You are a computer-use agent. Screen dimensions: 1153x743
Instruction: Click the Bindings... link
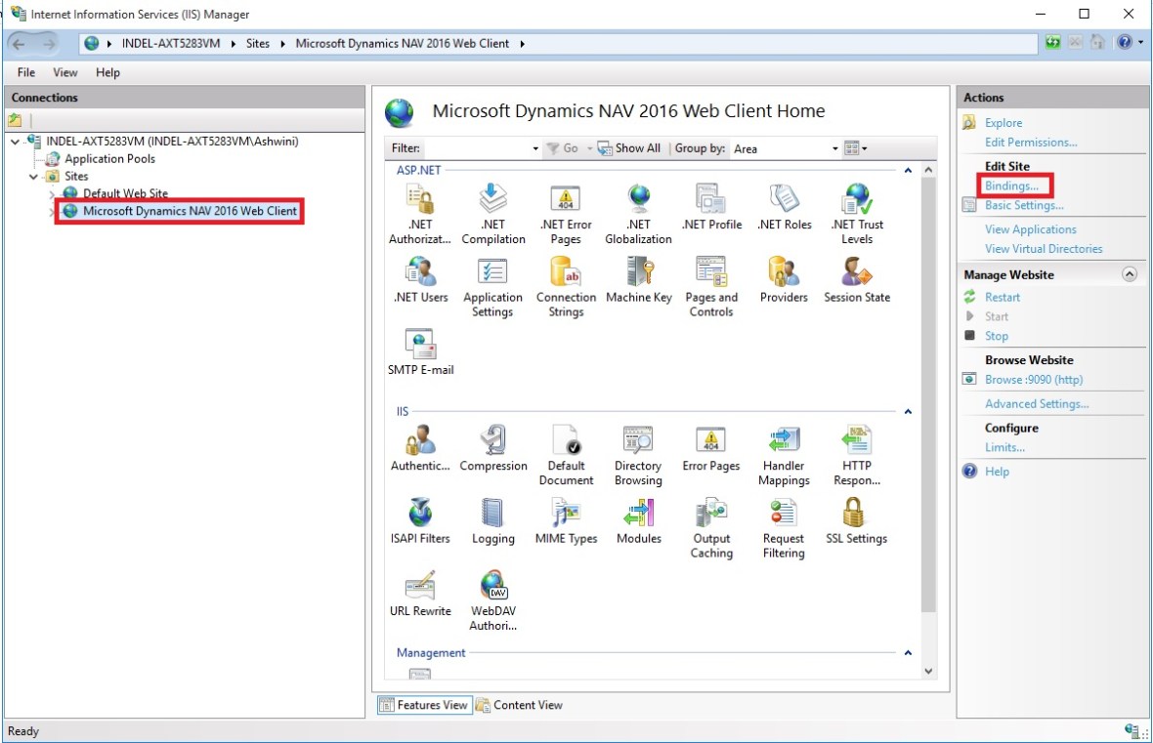pos(1018,186)
